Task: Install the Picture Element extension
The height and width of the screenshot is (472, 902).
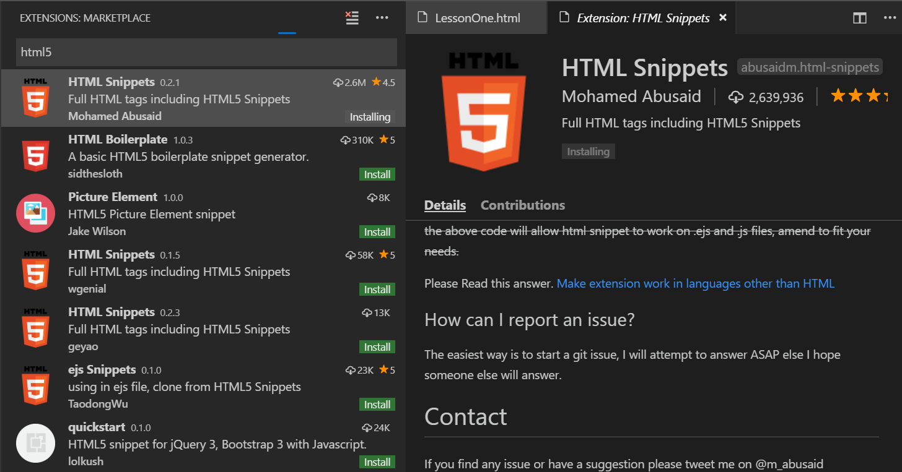Action: pyautogui.click(x=377, y=232)
